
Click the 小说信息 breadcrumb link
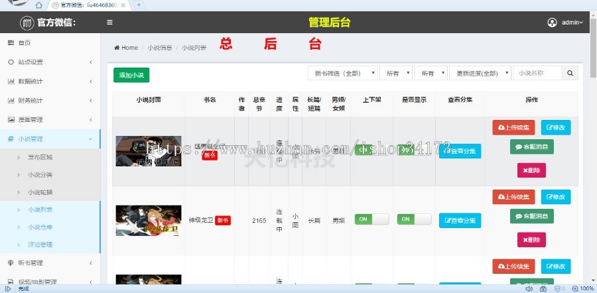point(160,48)
